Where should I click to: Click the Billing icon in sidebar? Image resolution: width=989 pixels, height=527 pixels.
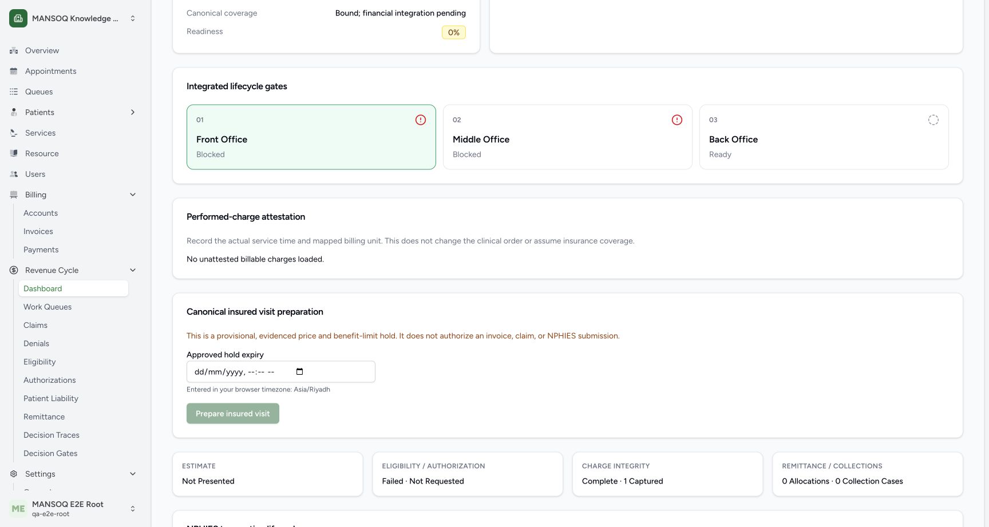(14, 195)
